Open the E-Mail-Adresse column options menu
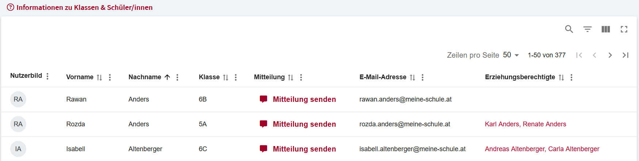 (x=423, y=77)
